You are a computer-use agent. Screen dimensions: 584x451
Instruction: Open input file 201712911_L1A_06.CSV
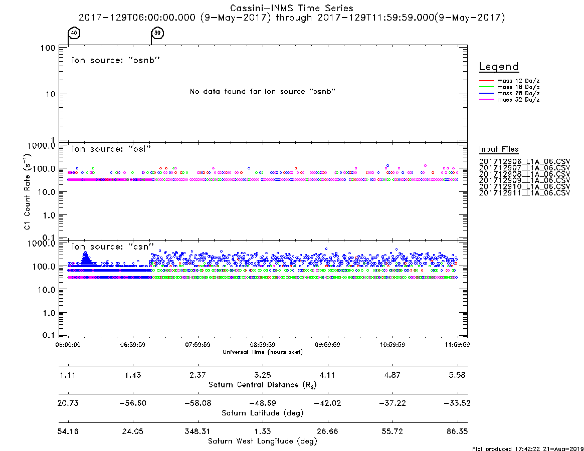pyautogui.click(x=524, y=193)
